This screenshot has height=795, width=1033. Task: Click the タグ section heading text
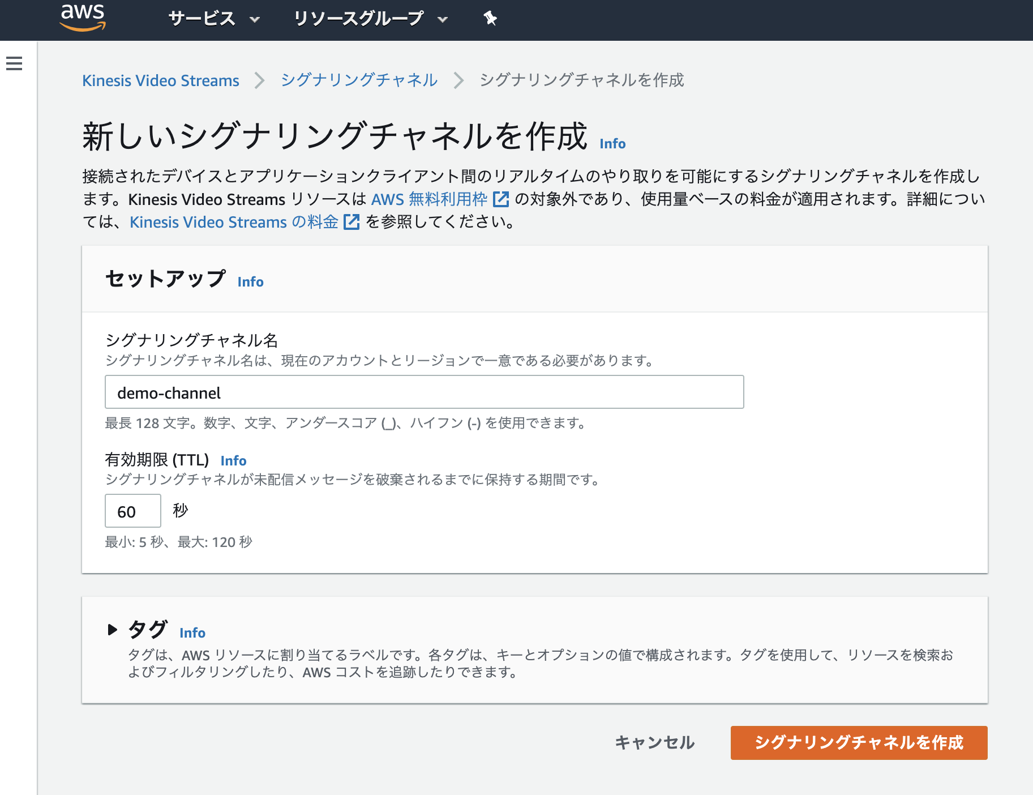[x=148, y=630]
